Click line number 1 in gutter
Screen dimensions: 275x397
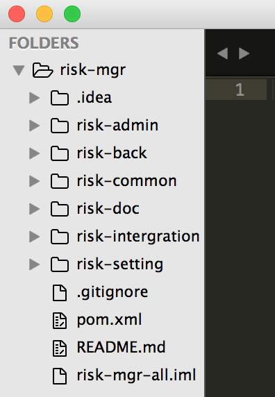[x=240, y=90]
